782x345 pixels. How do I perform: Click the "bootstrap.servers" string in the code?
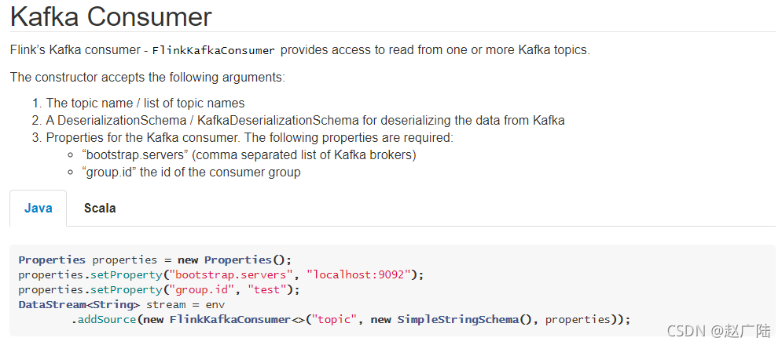(x=233, y=274)
